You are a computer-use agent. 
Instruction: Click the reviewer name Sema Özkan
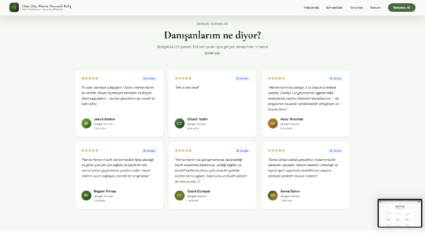290,191
